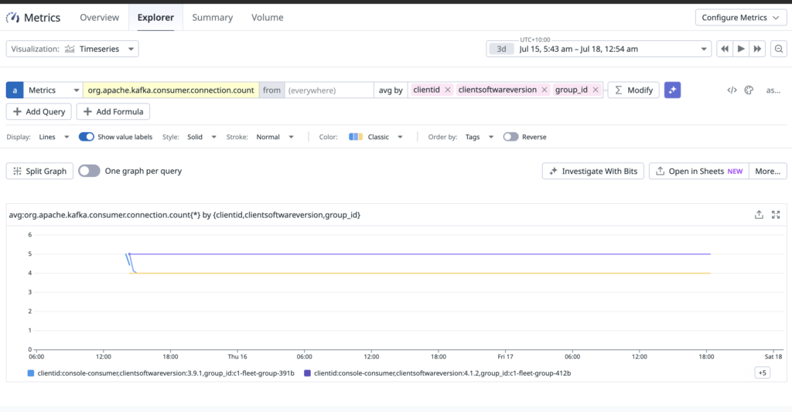Click the blue legend swatch for c1-fleet-group-391b
This screenshot has height=412, width=792.
31,373
